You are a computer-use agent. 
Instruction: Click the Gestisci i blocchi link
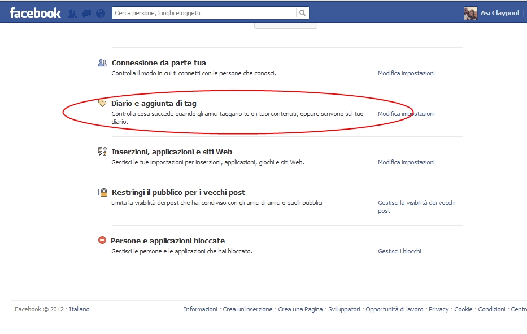tap(399, 251)
